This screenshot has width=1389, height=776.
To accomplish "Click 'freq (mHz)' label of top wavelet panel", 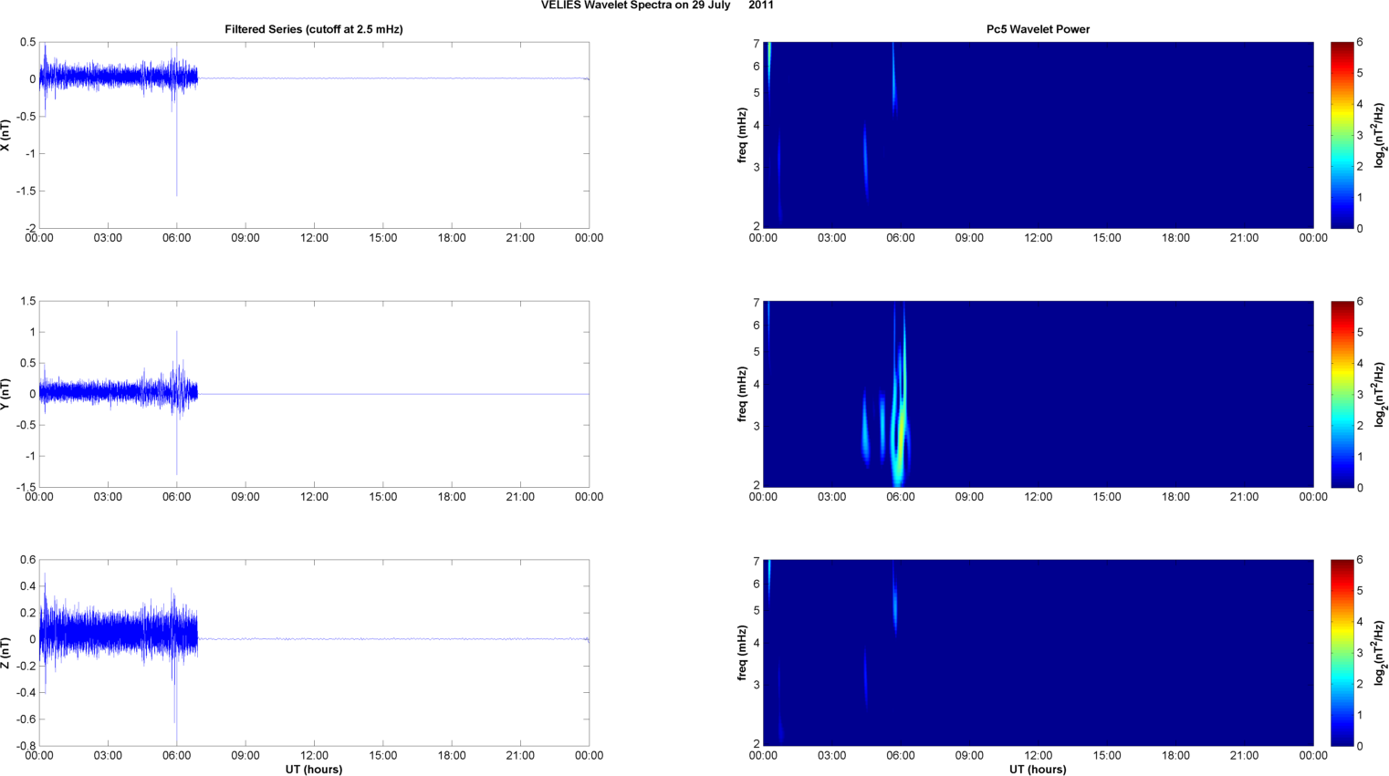I will click(x=743, y=135).
